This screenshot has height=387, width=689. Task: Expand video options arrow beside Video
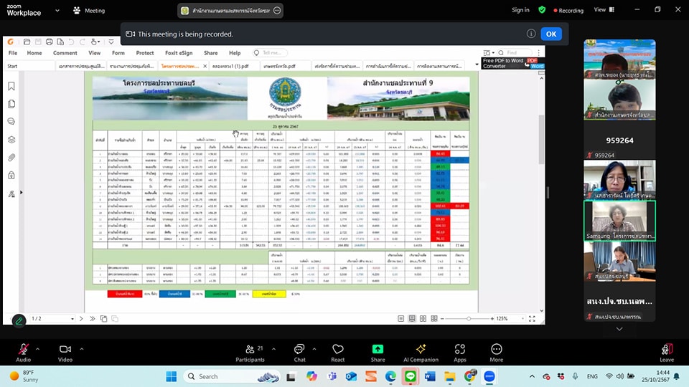82,349
